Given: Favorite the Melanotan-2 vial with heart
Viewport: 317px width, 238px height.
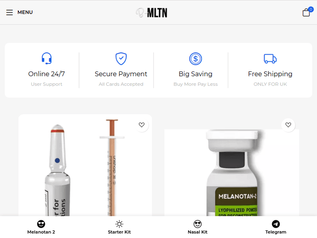Looking at the screenshot, I should click(x=288, y=125).
